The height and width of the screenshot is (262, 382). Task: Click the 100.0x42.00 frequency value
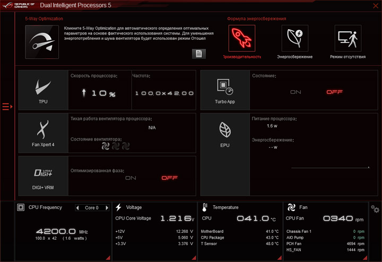coord(164,93)
